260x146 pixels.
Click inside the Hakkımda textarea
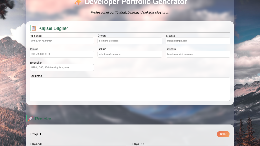coord(130,89)
